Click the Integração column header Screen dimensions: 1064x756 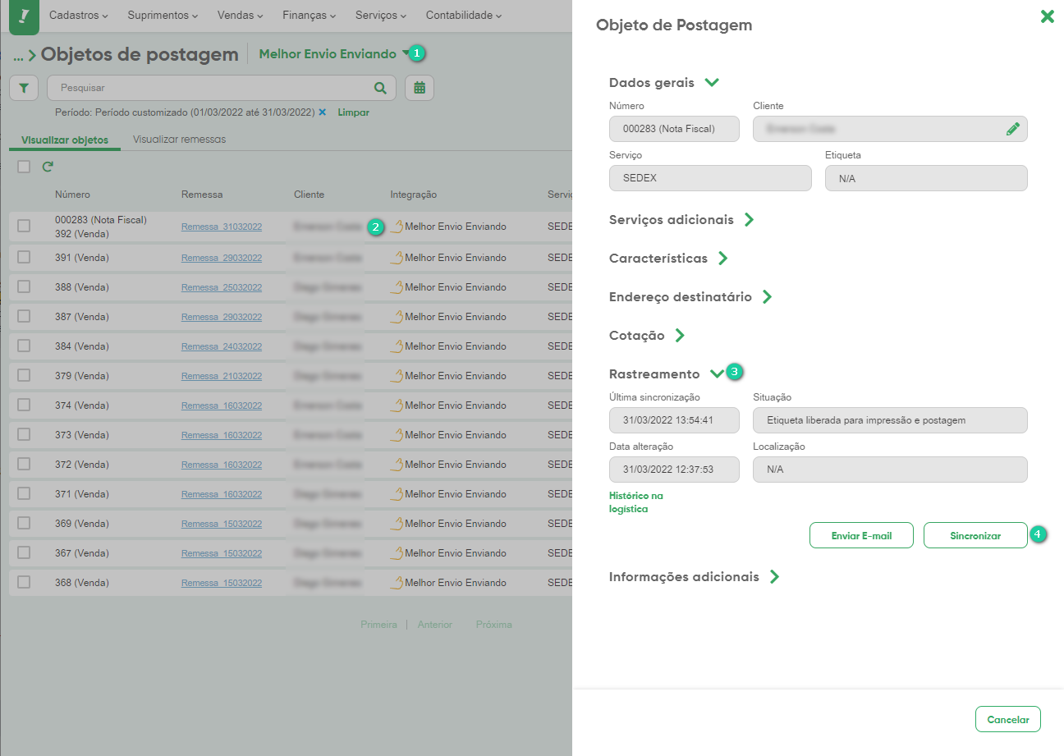413,195
